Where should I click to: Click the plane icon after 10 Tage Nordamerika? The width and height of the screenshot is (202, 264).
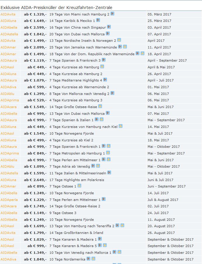89,259
